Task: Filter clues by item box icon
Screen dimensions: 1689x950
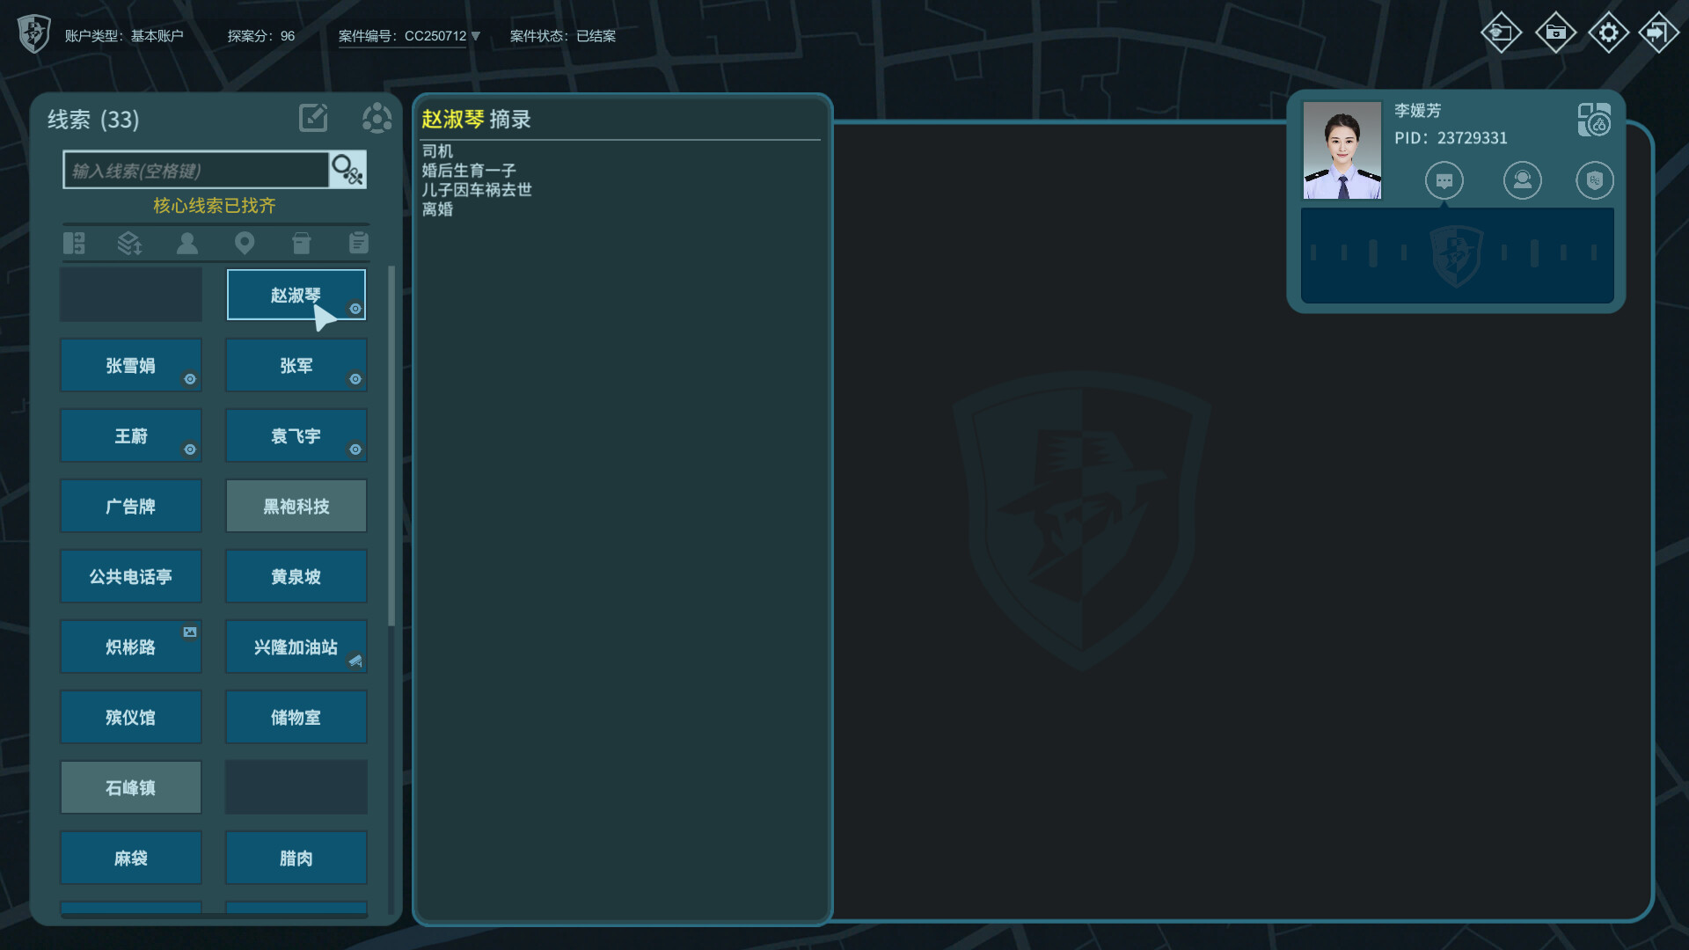Action: [301, 243]
